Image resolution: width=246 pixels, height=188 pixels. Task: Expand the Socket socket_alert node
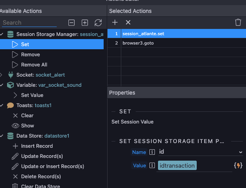1,75
